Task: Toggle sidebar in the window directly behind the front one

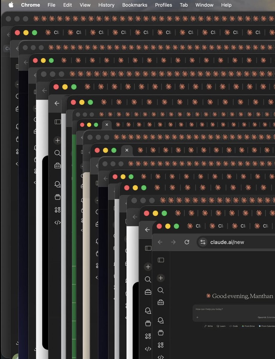Action: (x=148, y=248)
